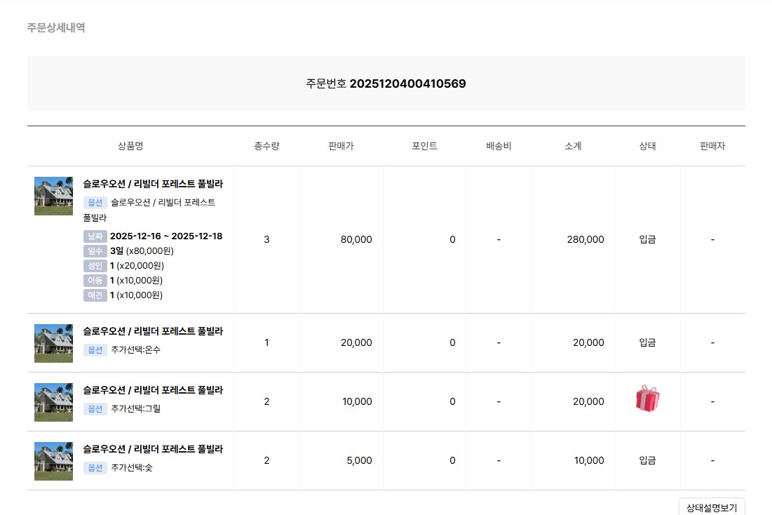This screenshot has width=772, height=515.
Task: Click the 상품명 column header
Action: pyautogui.click(x=130, y=146)
